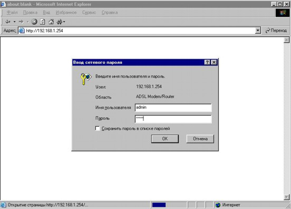Screen dimensions: 291x209
Task: Open the Файл menu
Action: coord(12,13)
